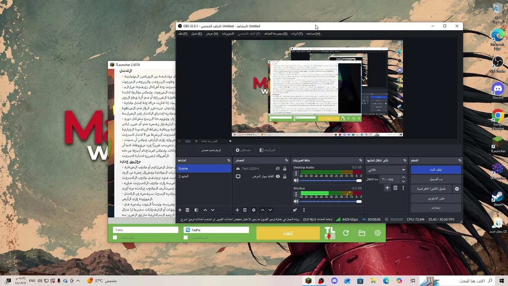Open OBS Settings from Controls panel

pyautogui.click(x=436, y=208)
